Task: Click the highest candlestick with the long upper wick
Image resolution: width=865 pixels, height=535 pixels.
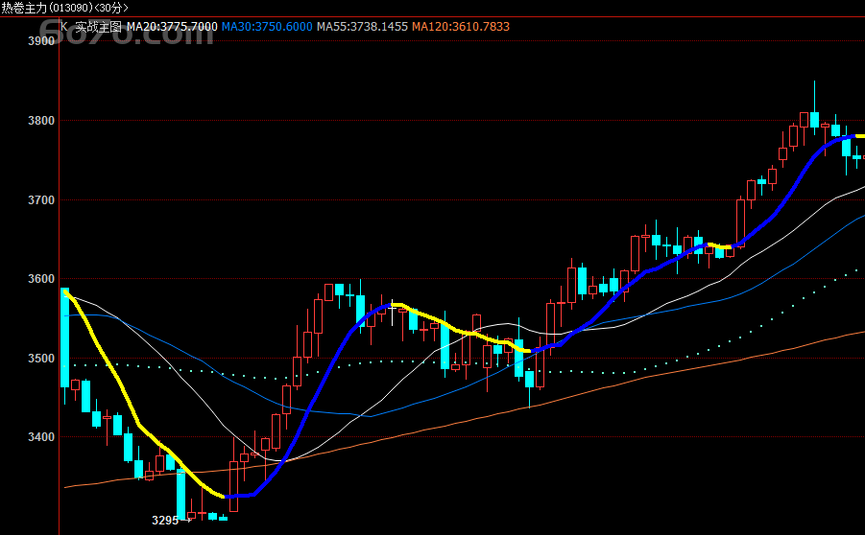Action: (814, 107)
